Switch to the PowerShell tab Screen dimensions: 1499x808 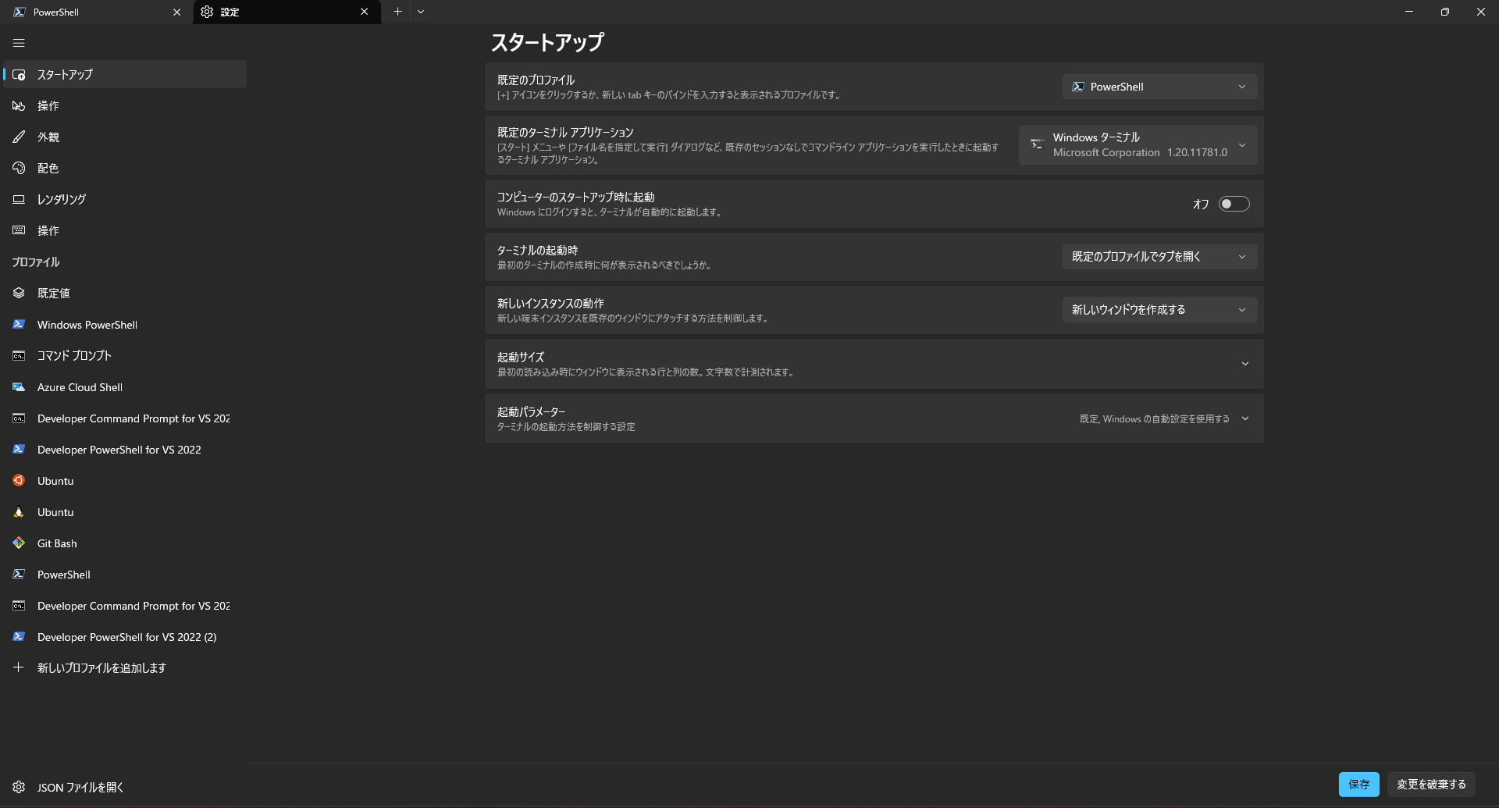(97, 12)
